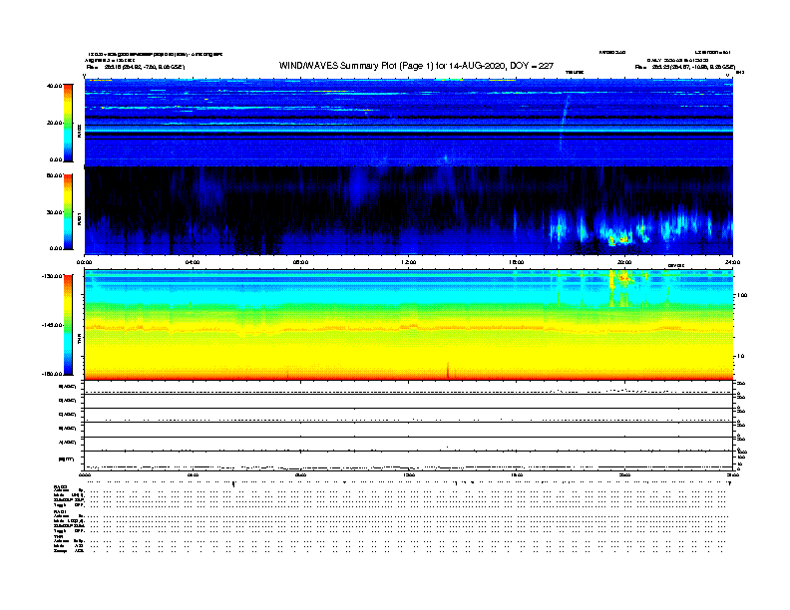Click the TNR heading in the status table

[58, 537]
